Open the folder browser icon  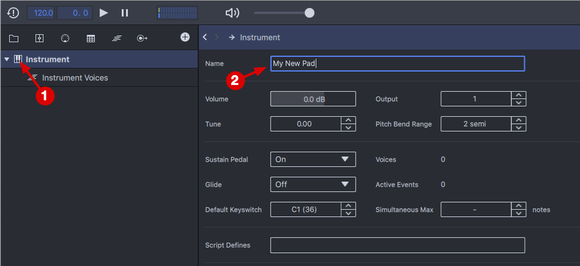(x=13, y=38)
